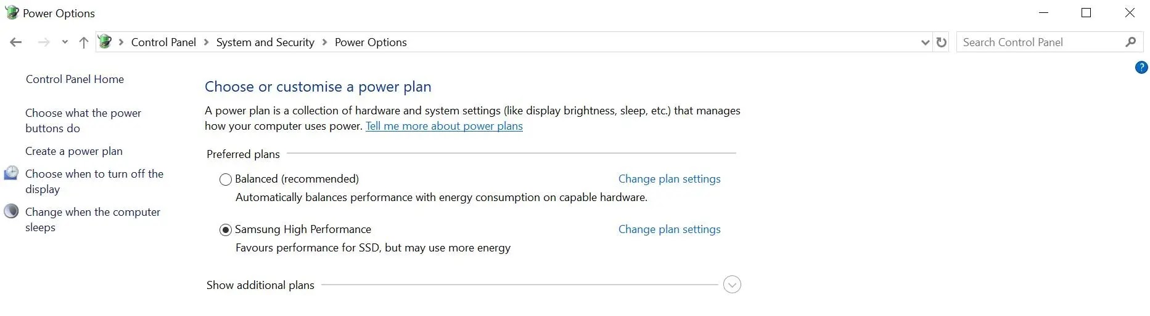Change plan settings for Balanced plan
This screenshot has height=316, width=1150.
670,179
